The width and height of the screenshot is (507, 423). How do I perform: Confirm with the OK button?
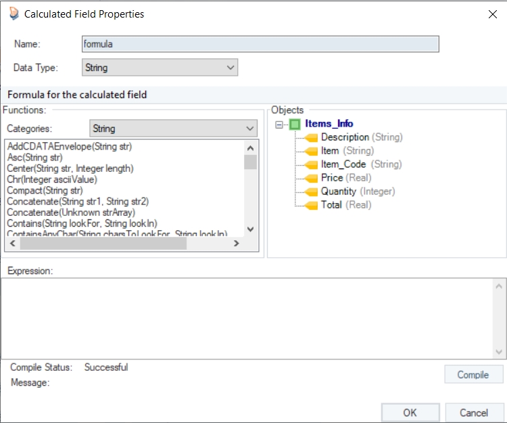click(x=410, y=413)
